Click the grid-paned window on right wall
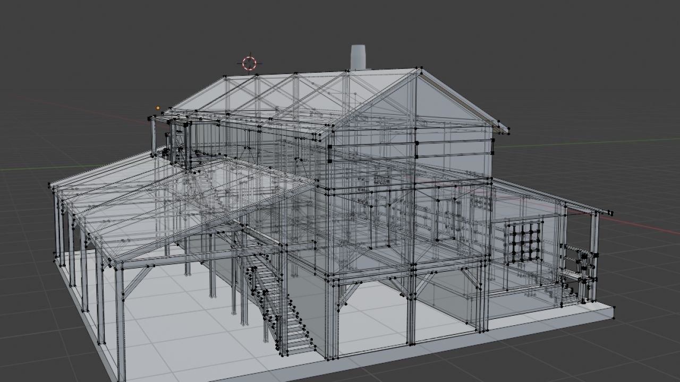 pyautogui.click(x=524, y=242)
